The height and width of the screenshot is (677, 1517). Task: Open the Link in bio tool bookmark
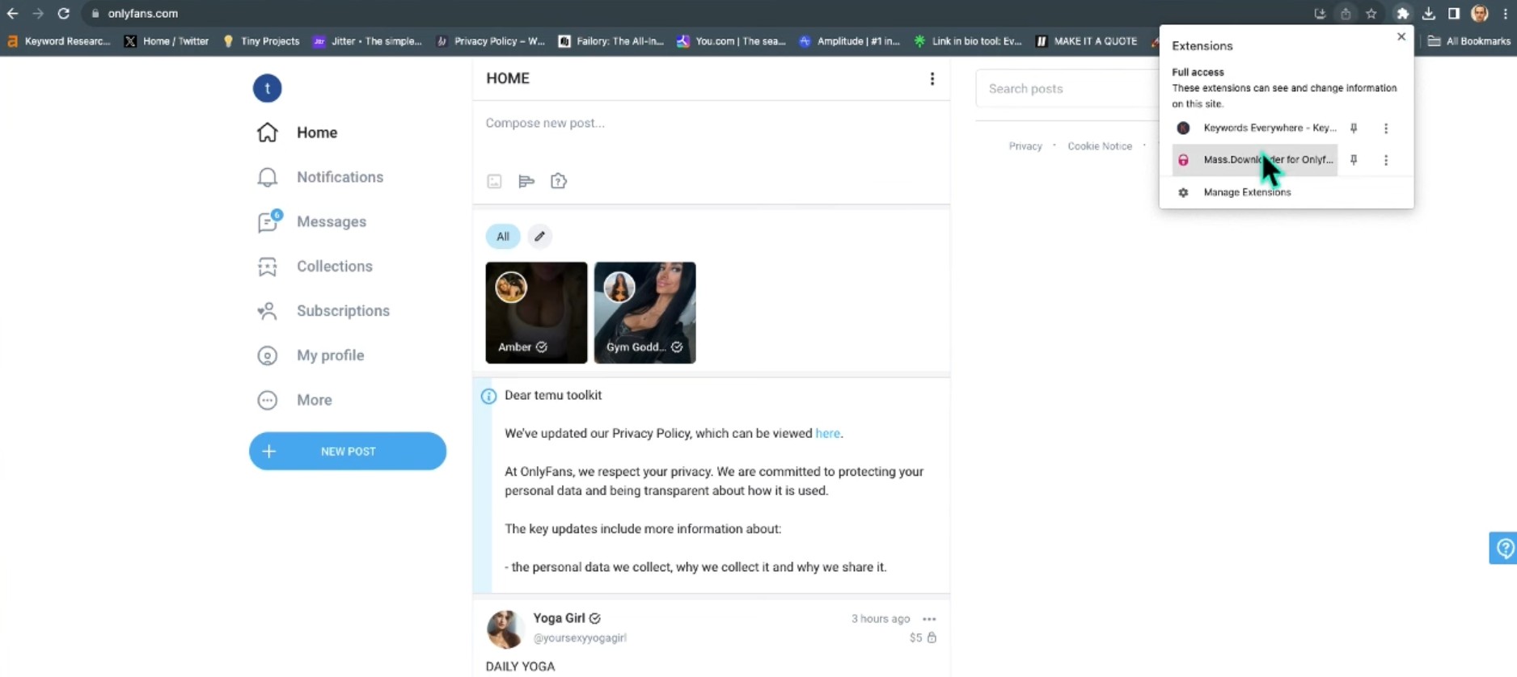pyautogui.click(x=968, y=41)
